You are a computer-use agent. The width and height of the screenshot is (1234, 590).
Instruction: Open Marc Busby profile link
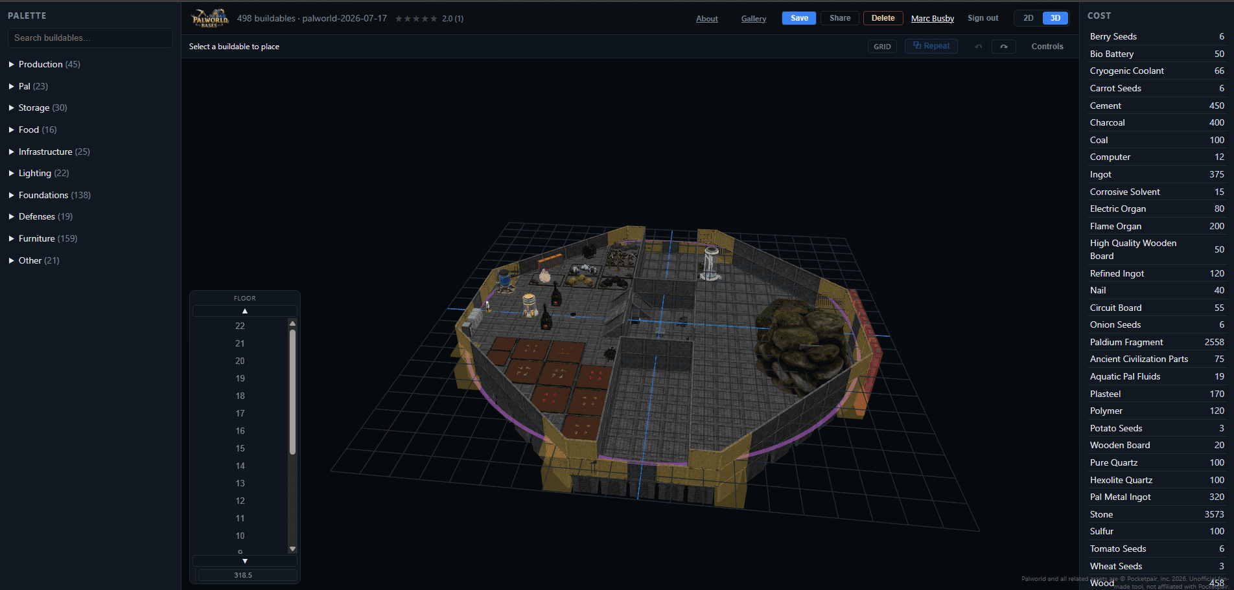(933, 19)
